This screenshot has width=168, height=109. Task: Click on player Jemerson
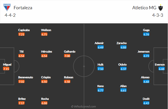pyautogui.click(x=143, y=51)
